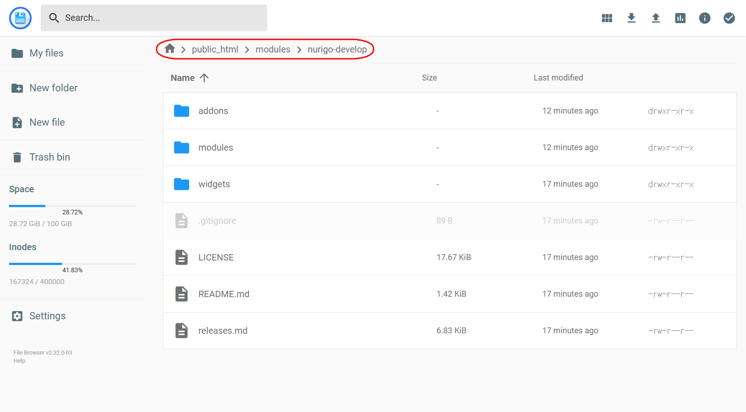The width and height of the screenshot is (746, 412).
Task: Click the download icon in top toolbar
Action: click(x=631, y=18)
